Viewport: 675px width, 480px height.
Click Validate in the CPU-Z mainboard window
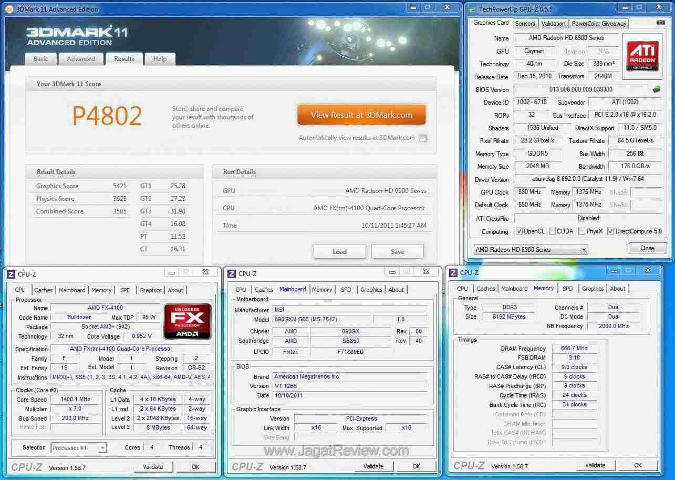coord(373,466)
